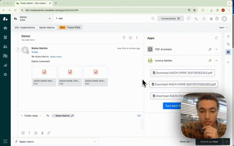234x146 pixels.
Task: Select the Myles Marino breadcrumb tab
Action: [x=47, y=28]
